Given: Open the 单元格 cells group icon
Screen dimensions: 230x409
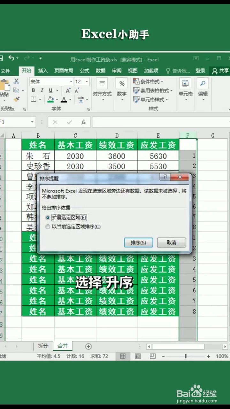Looking at the screenshot, I should pyautogui.click(x=185, y=84).
